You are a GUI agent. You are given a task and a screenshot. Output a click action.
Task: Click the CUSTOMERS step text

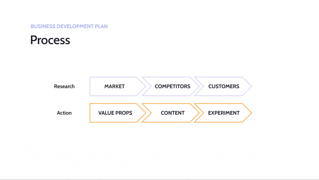[x=224, y=86]
